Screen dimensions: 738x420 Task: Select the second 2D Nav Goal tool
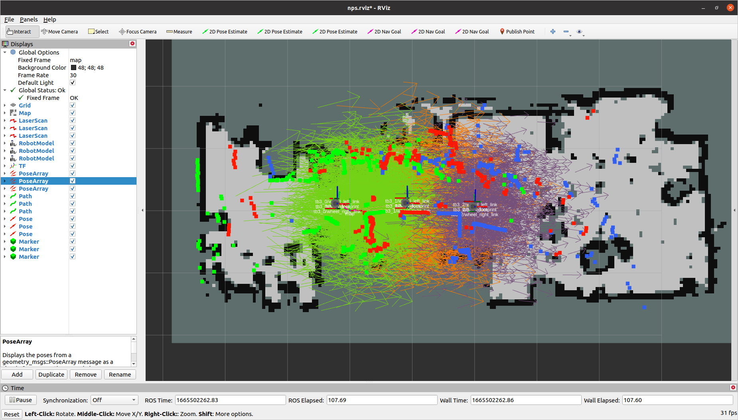point(428,31)
